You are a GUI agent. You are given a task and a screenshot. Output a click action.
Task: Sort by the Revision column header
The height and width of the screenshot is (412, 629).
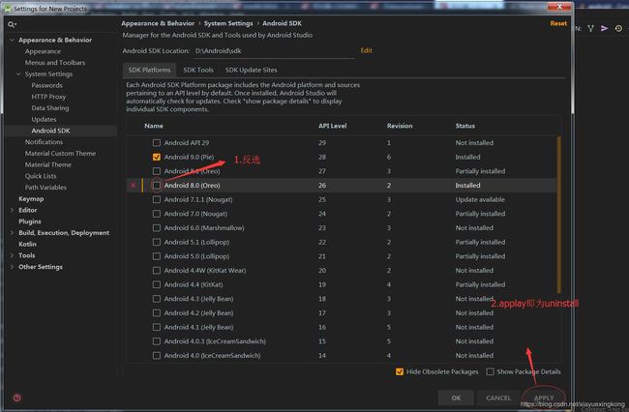[x=400, y=126]
